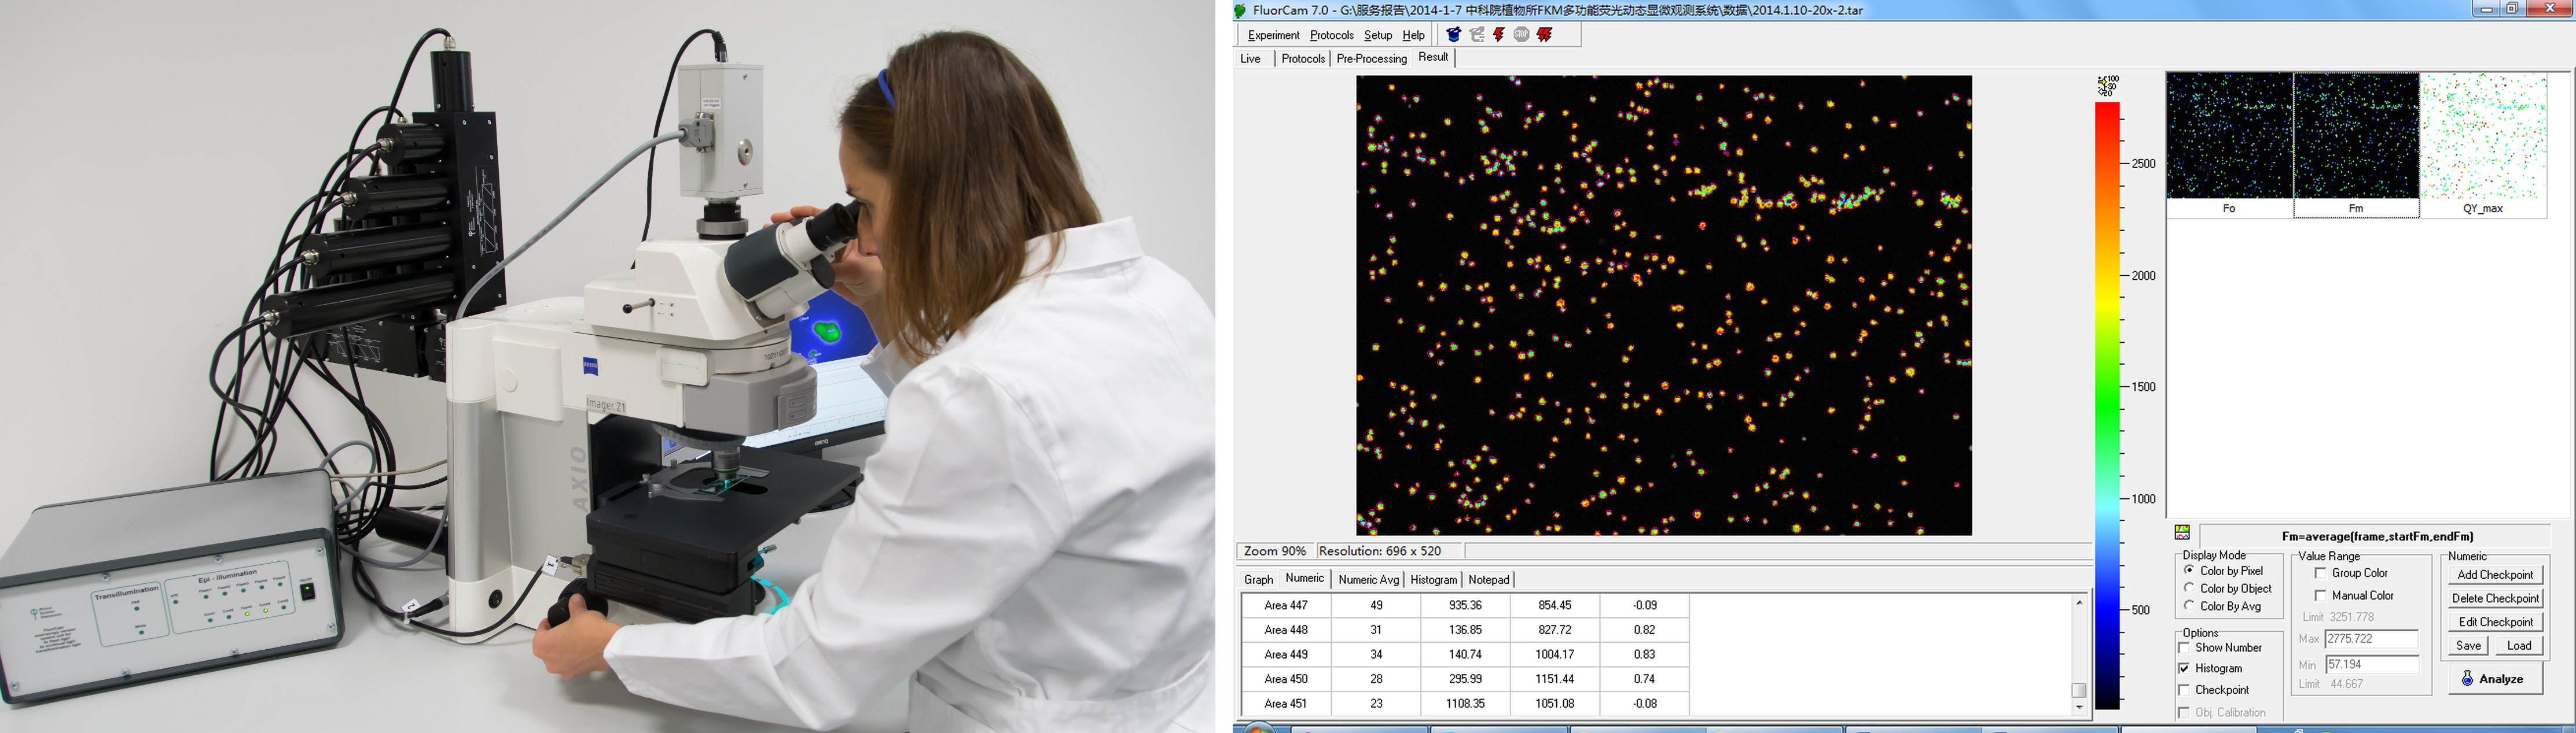
Task: Click the rainbow color scale bar
Action: point(2107,399)
